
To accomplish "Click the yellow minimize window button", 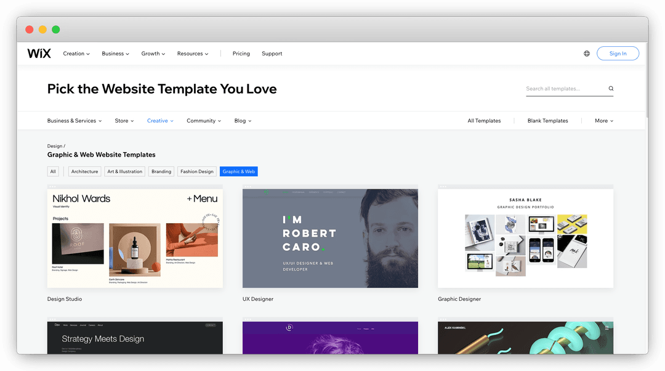I will (42, 30).
